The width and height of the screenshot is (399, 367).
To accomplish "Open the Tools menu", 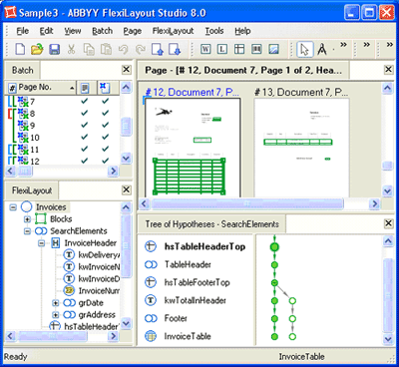I will (x=214, y=31).
